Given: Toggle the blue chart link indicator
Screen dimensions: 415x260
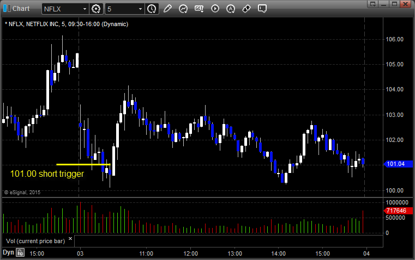Looking at the screenshot, I should 7,9.
